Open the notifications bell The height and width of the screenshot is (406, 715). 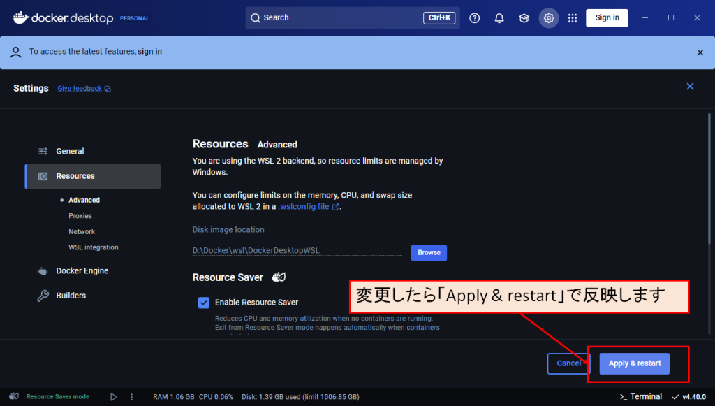tap(499, 17)
